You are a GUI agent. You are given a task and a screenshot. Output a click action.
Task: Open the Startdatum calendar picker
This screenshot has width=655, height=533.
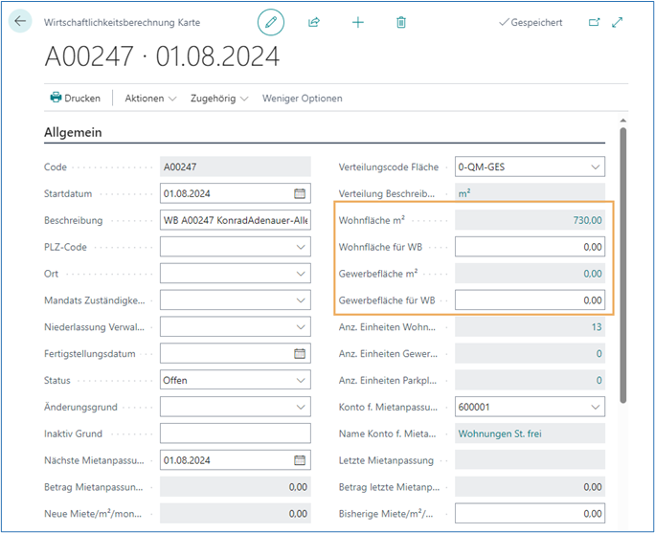[x=300, y=193]
